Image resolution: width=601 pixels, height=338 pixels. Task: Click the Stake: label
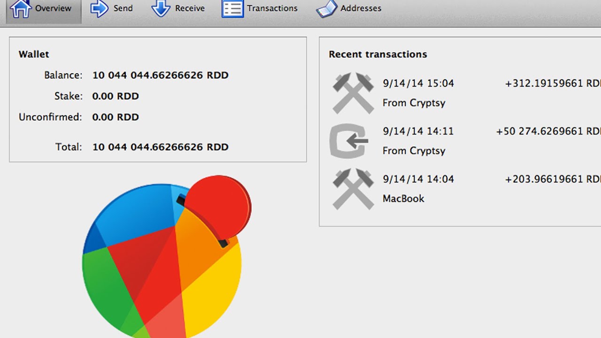68,96
